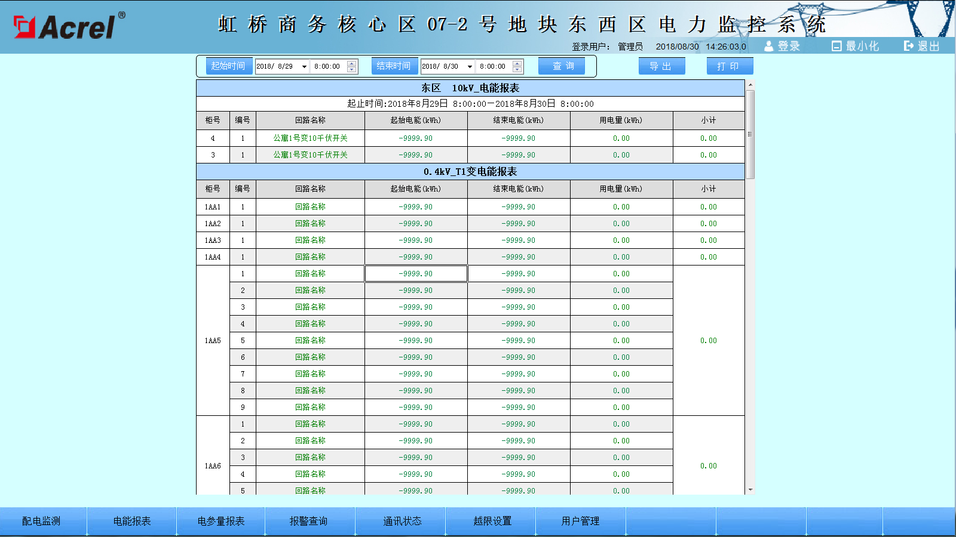Run the query with 查询 button
The image size is (956, 537).
pyautogui.click(x=563, y=66)
